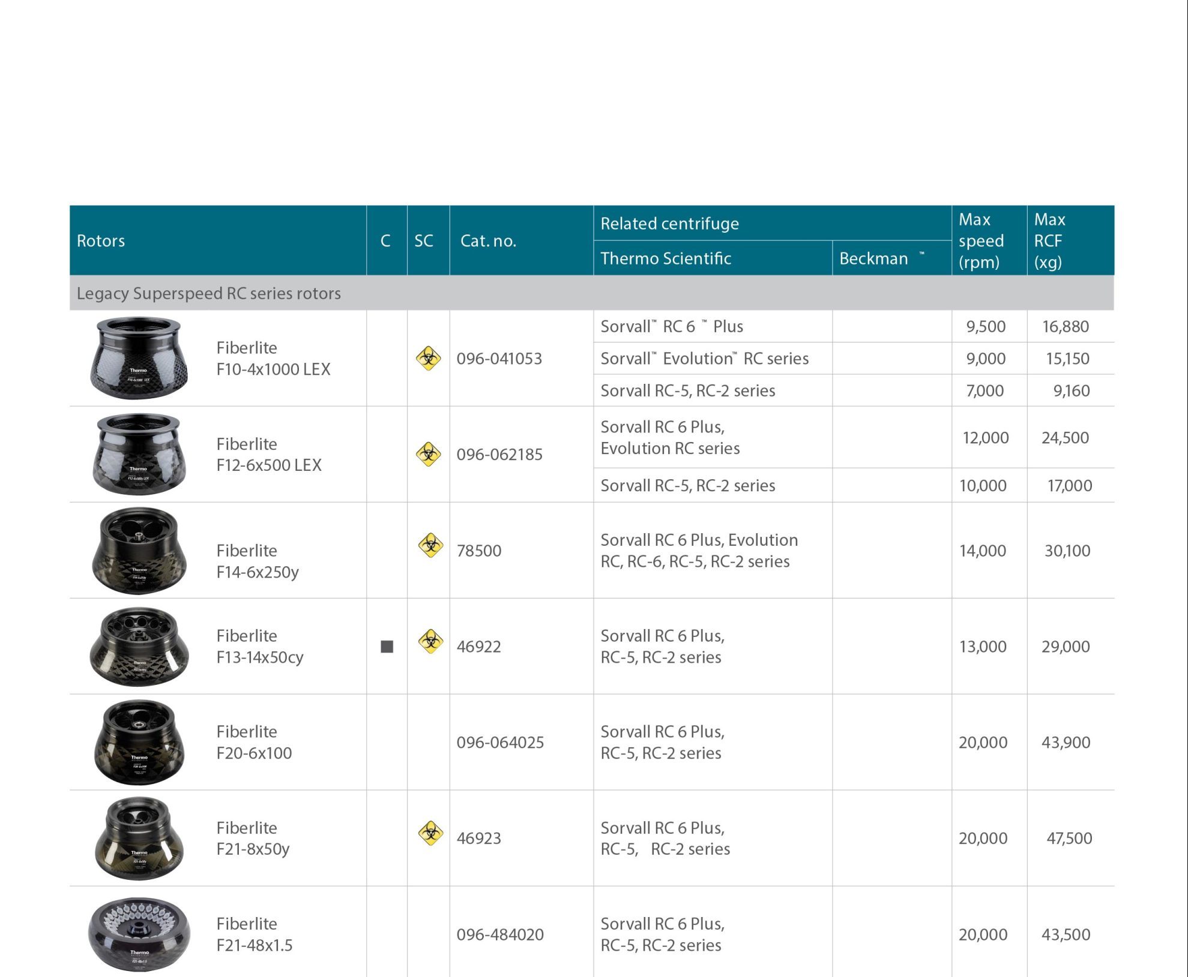Select the F21-8x50y rotor image
Screen dimensions: 1188x977
[x=139, y=838]
